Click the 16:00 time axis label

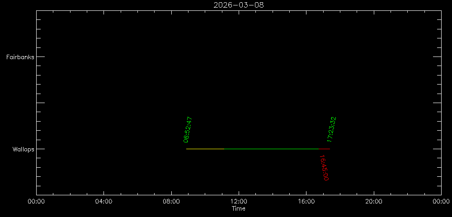(306, 202)
